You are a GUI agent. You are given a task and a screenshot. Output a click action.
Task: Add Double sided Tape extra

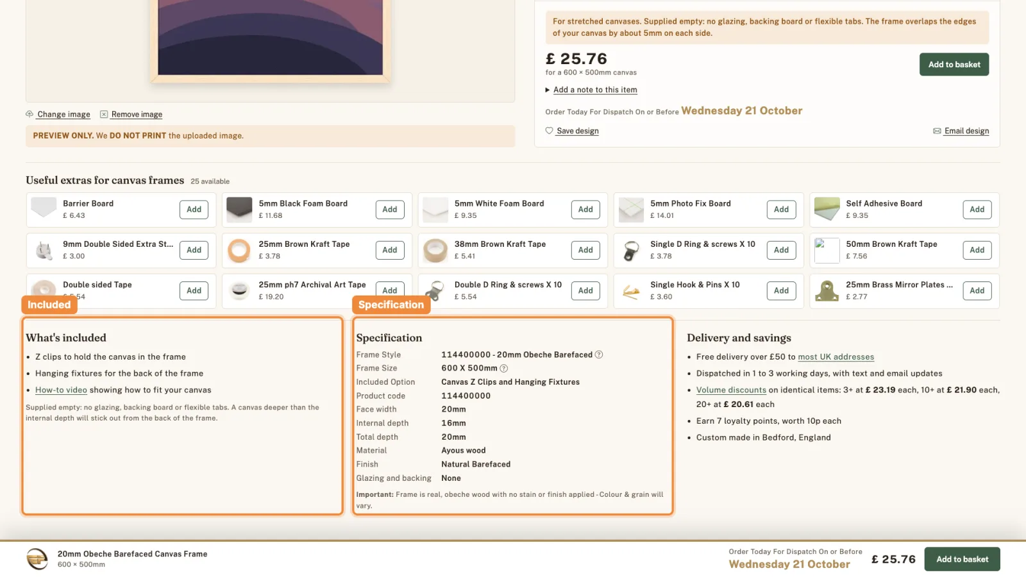[194, 290]
